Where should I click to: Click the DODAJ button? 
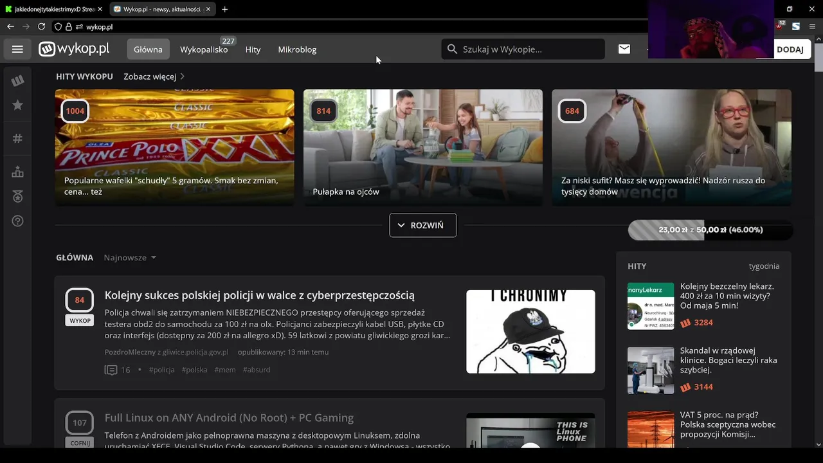pyautogui.click(x=790, y=49)
